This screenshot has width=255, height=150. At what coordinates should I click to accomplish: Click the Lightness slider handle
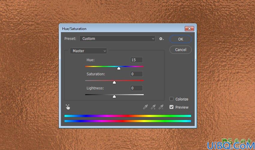[x=114, y=97]
